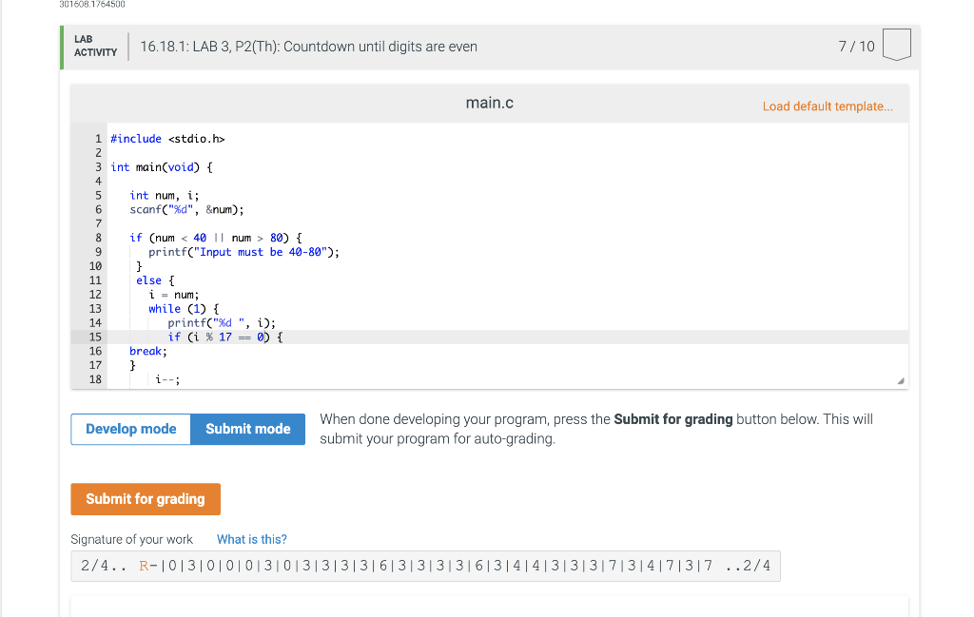Click line number 15 in the gutter
The image size is (974, 617).
(x=95, y=337)
